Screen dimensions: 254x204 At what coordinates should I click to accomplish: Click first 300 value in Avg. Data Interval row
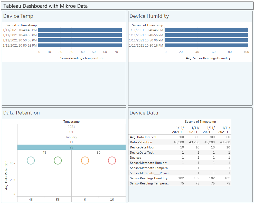181,137
